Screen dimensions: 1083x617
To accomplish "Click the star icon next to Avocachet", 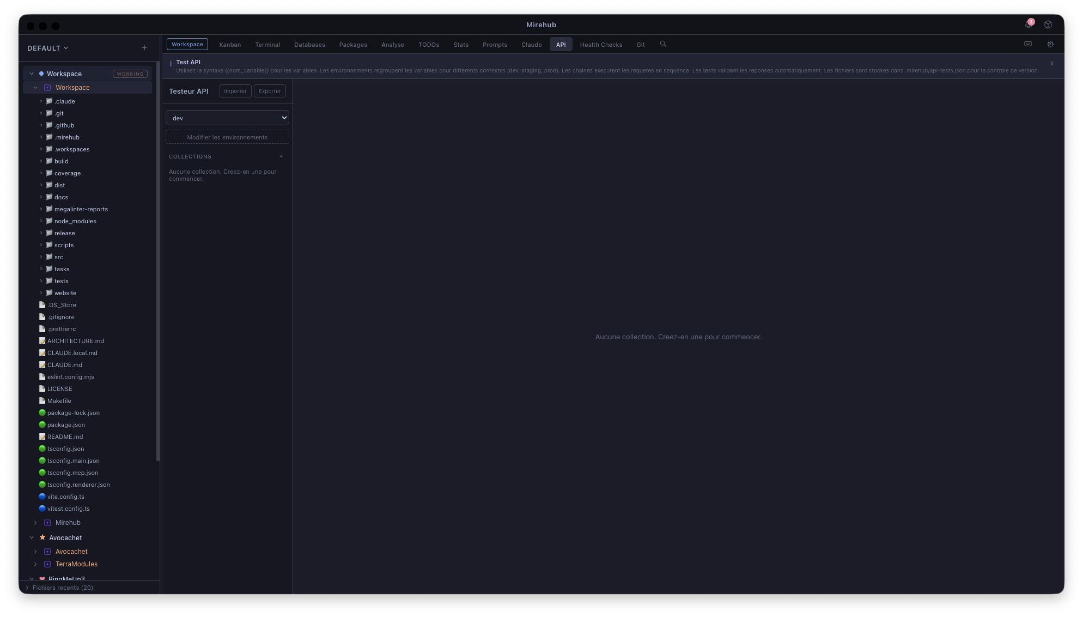I will pos(41,537).
